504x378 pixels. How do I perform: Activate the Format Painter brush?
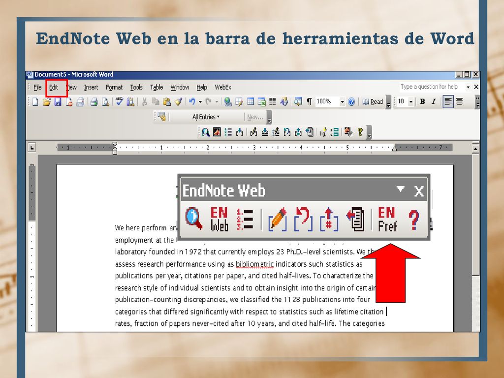click(178, 102)
